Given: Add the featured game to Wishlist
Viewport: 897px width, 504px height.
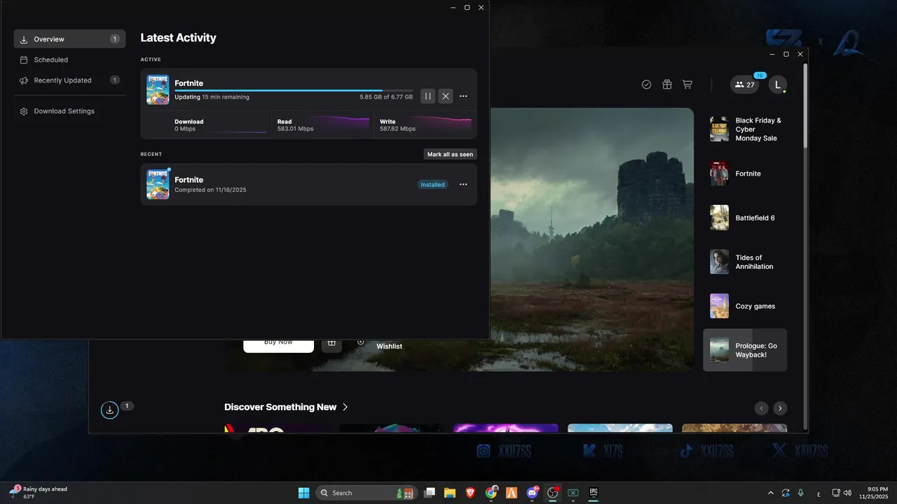Looking at the screenshot, I should 381,346.
